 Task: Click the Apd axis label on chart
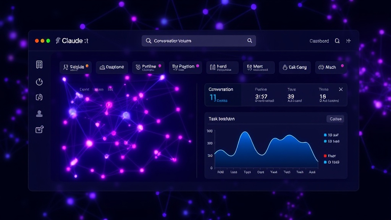tap(312, 172)
